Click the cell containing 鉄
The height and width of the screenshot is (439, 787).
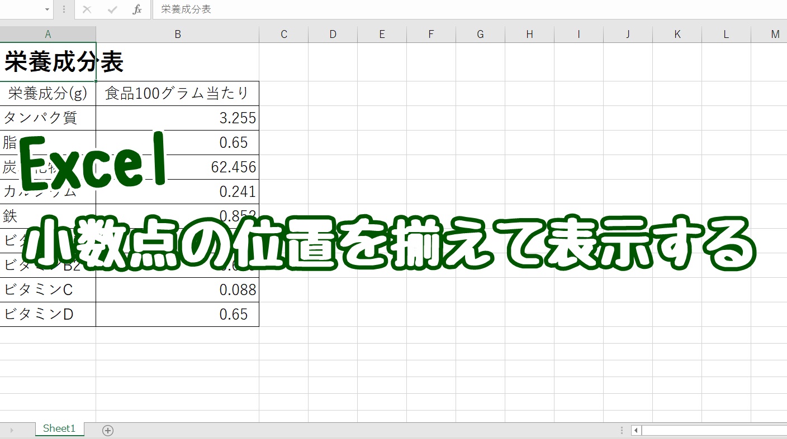48,216
